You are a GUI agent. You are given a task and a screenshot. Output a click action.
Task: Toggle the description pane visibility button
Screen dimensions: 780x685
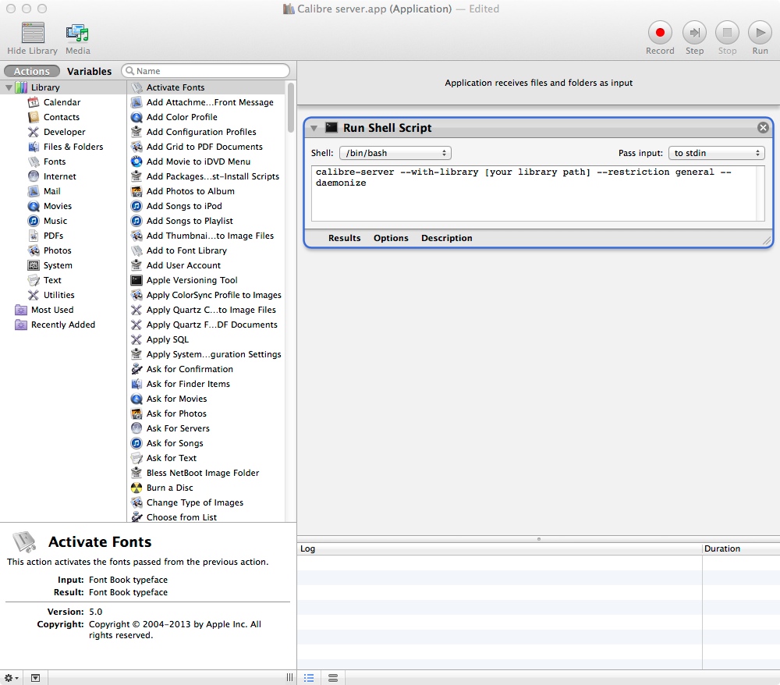click(35, 678)
